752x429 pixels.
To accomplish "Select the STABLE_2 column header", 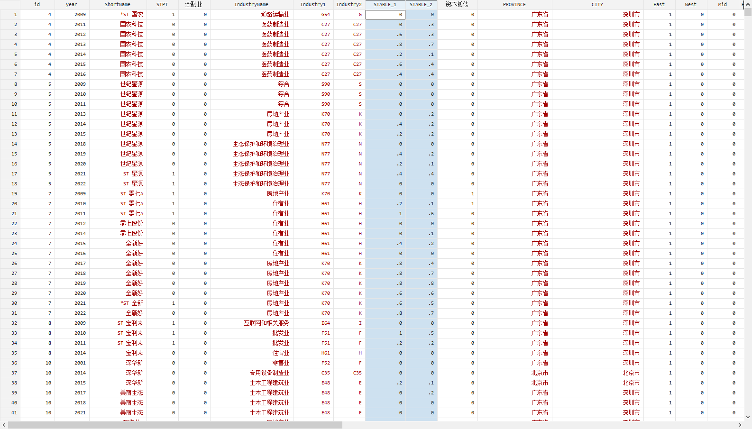I will [x=421, y=5].
